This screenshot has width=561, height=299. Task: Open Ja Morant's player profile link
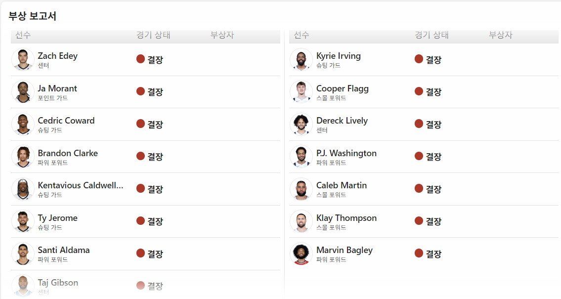57,88
